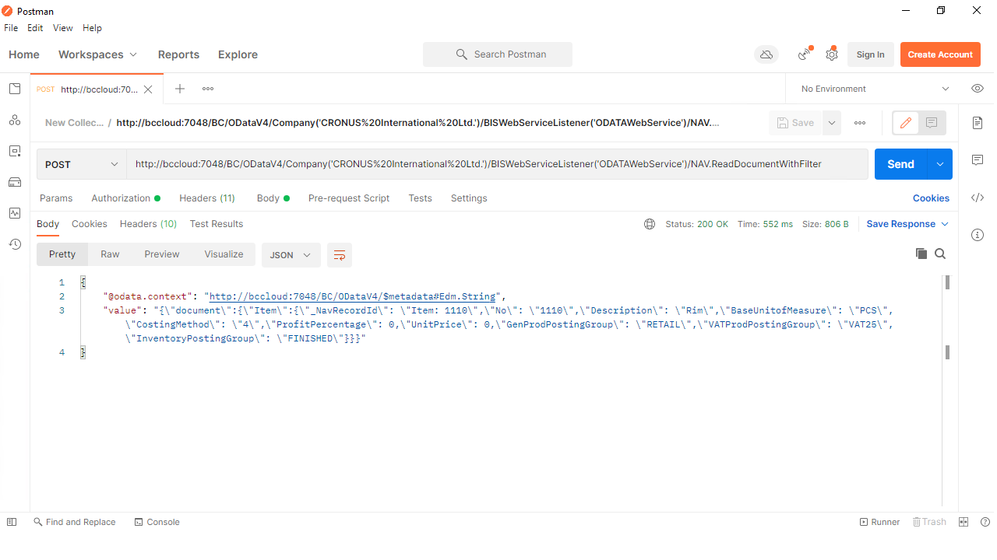Open Collections sidebar icon

15,89
